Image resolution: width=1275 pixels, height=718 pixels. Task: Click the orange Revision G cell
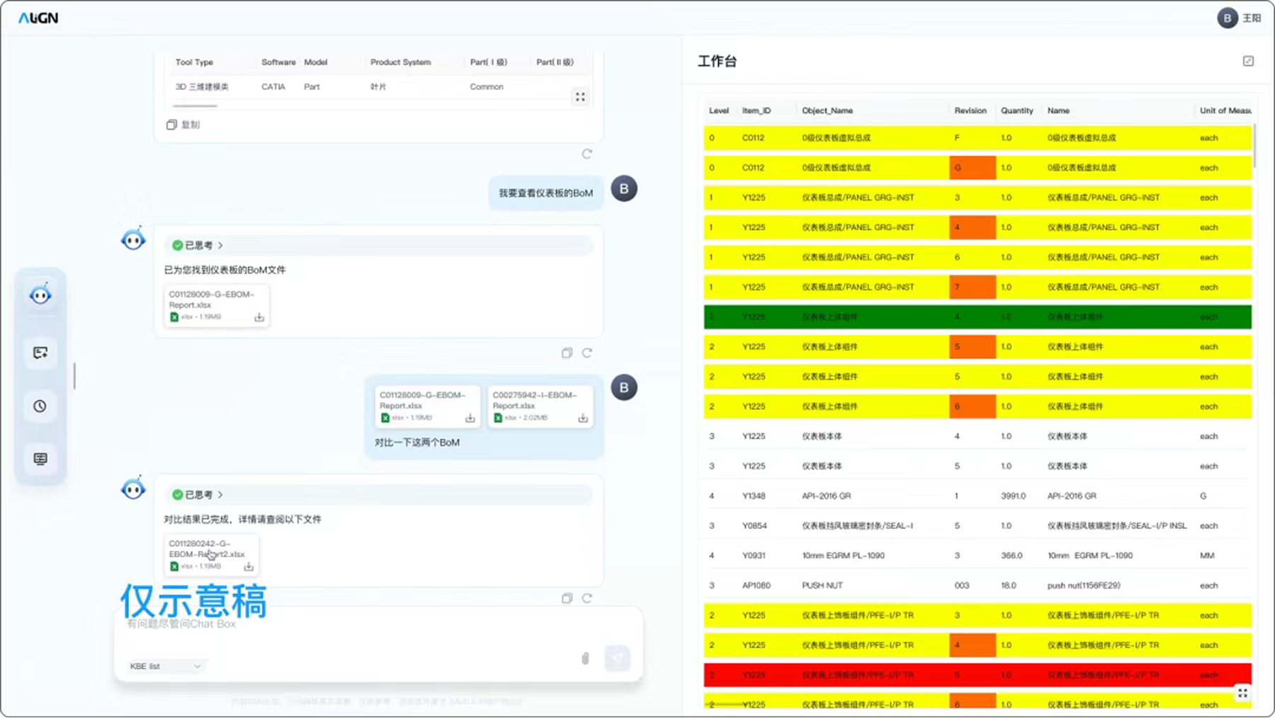coord(972,168)
